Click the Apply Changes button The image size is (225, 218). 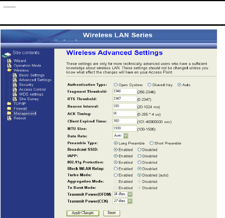click(83, 213)
